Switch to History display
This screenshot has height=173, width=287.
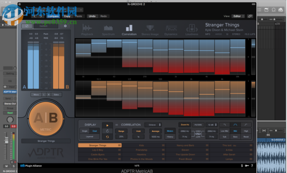(170, 137)
